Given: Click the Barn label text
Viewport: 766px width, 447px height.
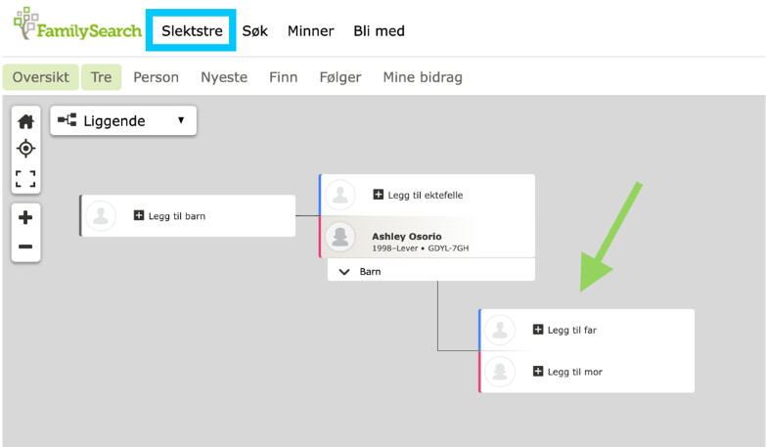Looking at the screenshot, I should point(370,272).
